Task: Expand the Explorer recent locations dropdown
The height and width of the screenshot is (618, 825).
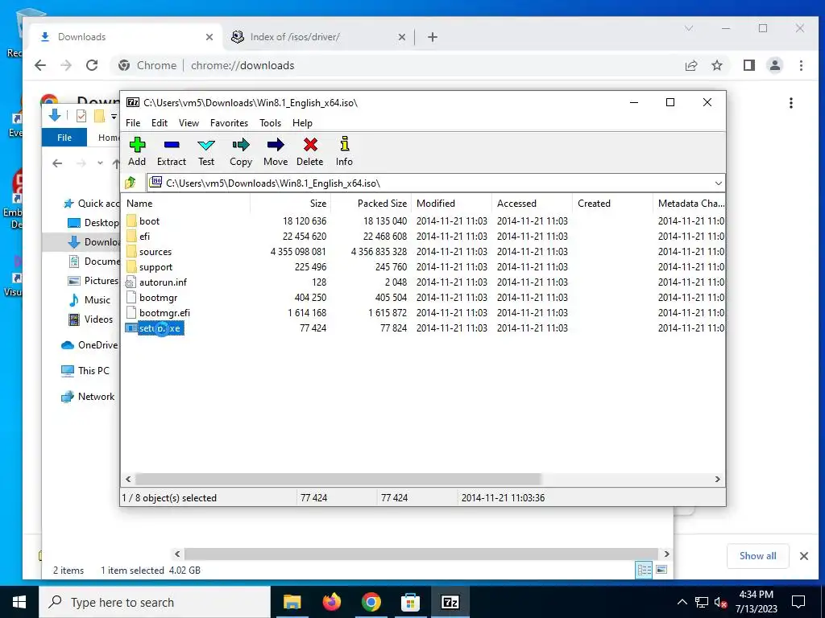Action: (x=100, y=163)
